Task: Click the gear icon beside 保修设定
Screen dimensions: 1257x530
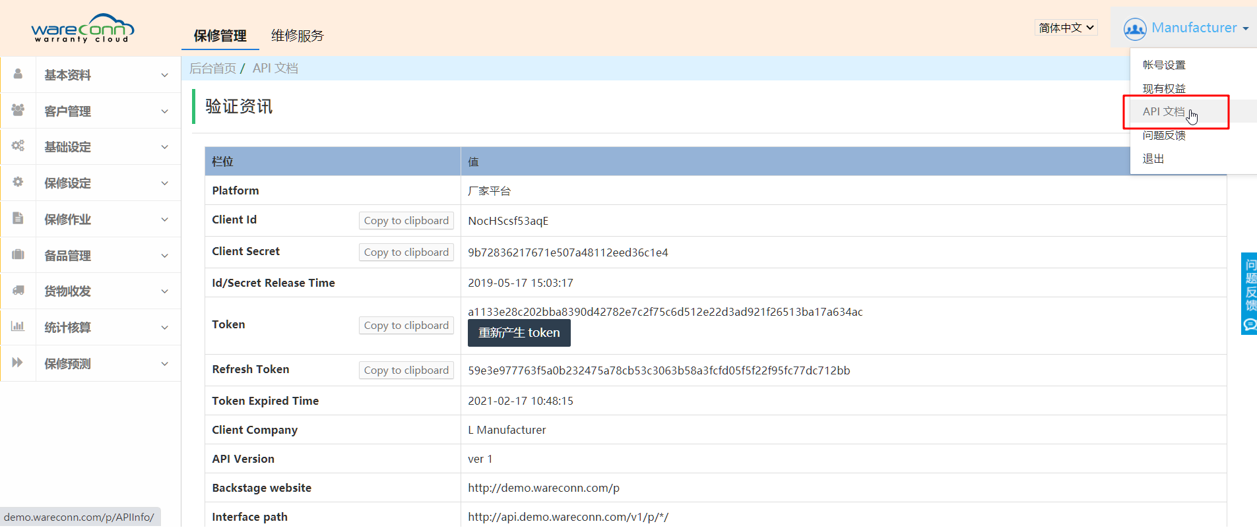Action: 18,182
